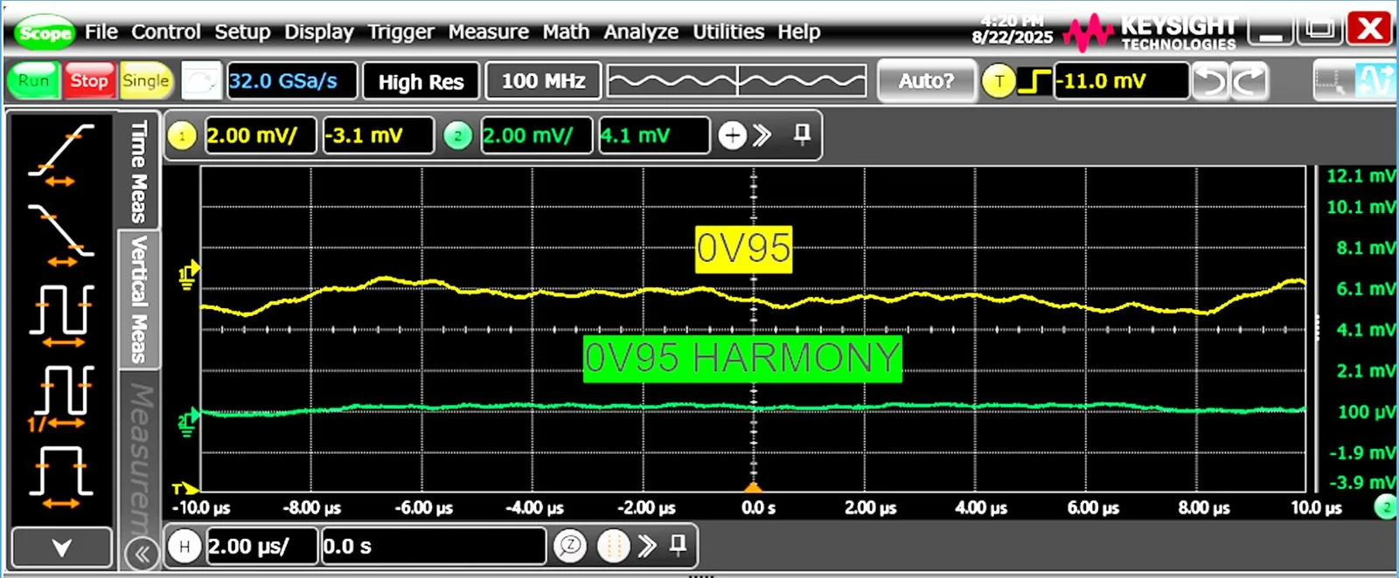1399x578 pixels.
Task: Open the Analyze menu
Action: click(641, 32)
